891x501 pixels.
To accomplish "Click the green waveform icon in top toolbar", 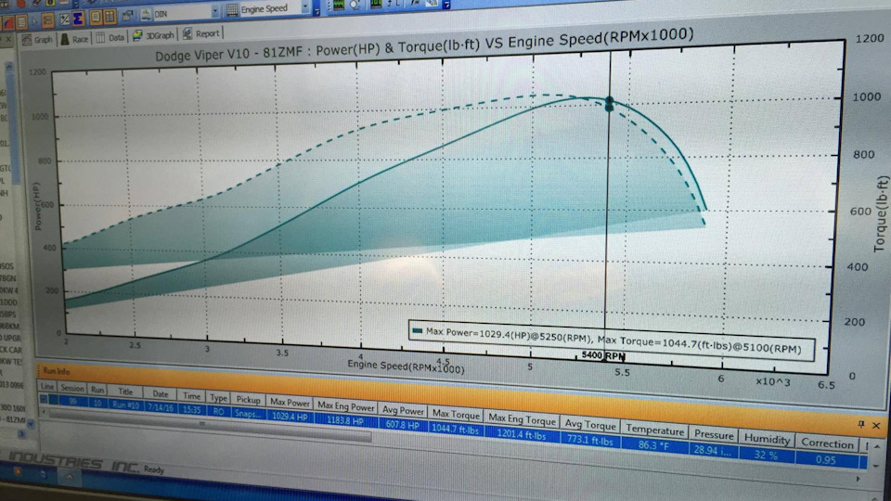I will [340, 6].
